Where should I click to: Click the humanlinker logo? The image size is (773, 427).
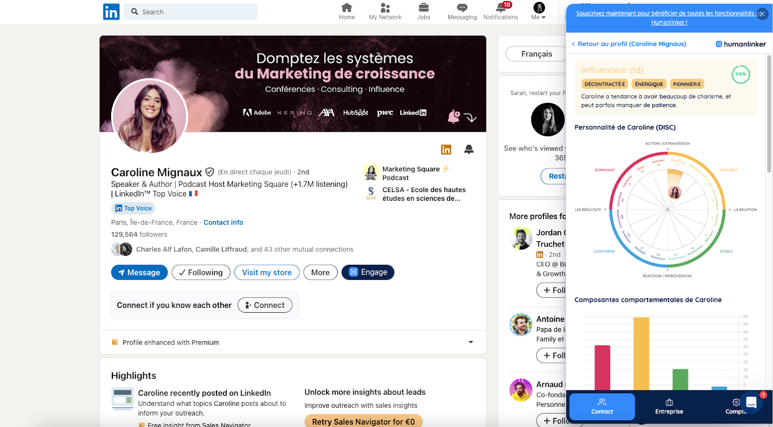(x=741, y=44)
